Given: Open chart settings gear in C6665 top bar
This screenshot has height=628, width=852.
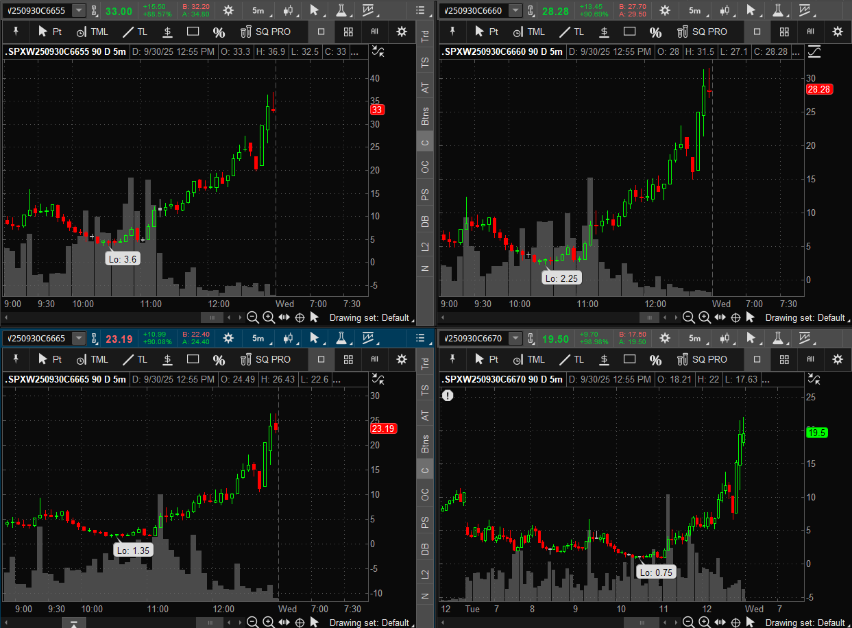Looking at the screenshot, I should pyautogui.click(x=228, y=338).
